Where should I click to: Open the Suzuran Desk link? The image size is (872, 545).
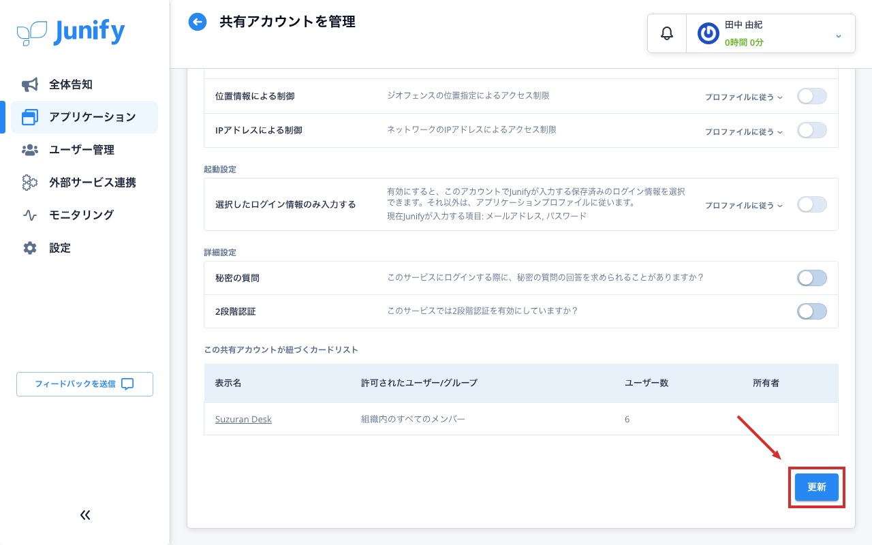point(243,419)
